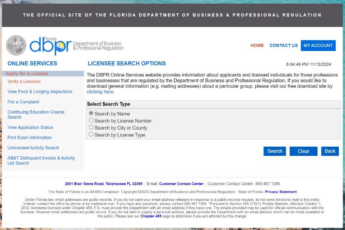Choose Search by City or County
345x230 pixels.
pyautogui.click(x=91, y=127)
